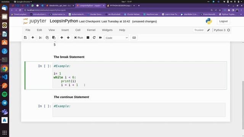The height and width of the screenshot is (137, 244).
Task: Show applications grid in dock
Action: coord(5,132)
